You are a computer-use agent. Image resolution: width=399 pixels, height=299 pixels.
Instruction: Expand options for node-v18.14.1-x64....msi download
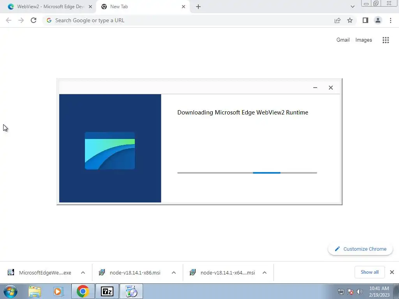pos(265,273)
